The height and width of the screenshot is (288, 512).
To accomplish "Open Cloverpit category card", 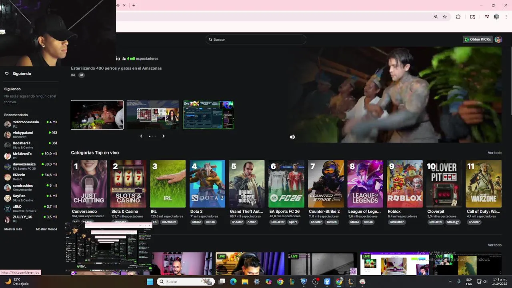I will (x=444, y=184).
